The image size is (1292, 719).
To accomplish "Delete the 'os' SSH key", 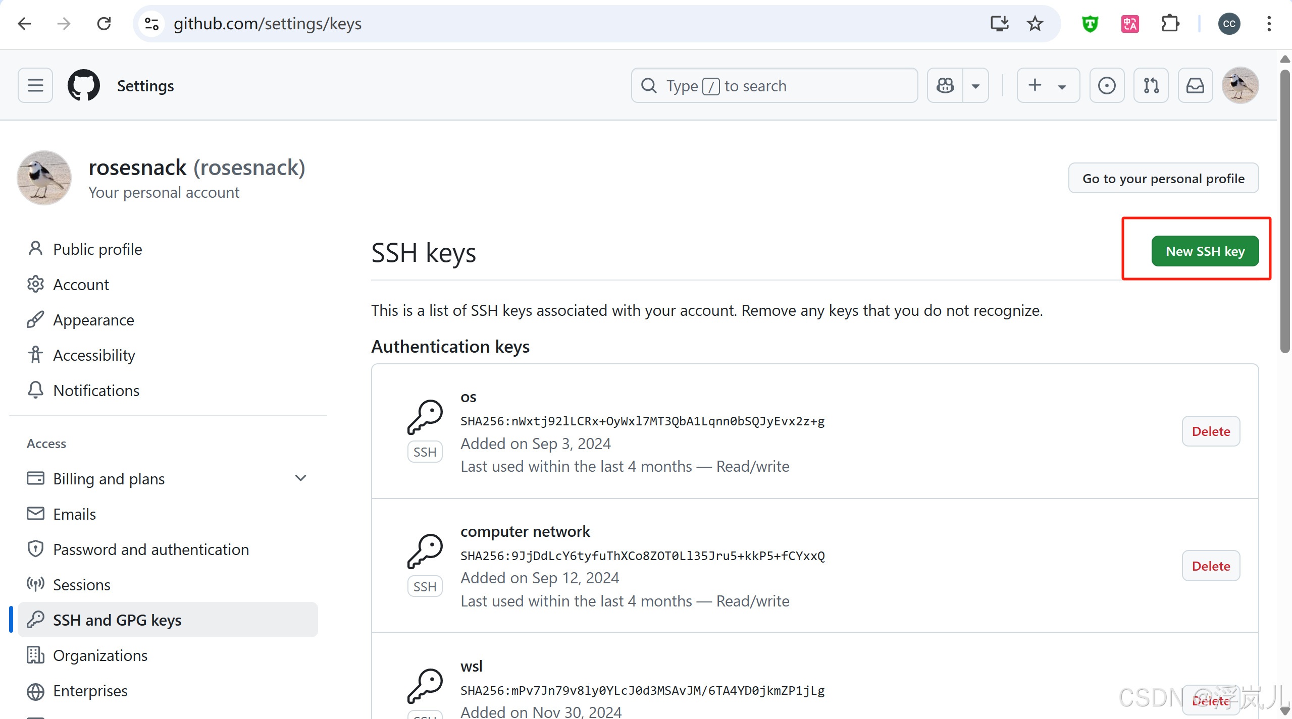I will (1210, 431).
